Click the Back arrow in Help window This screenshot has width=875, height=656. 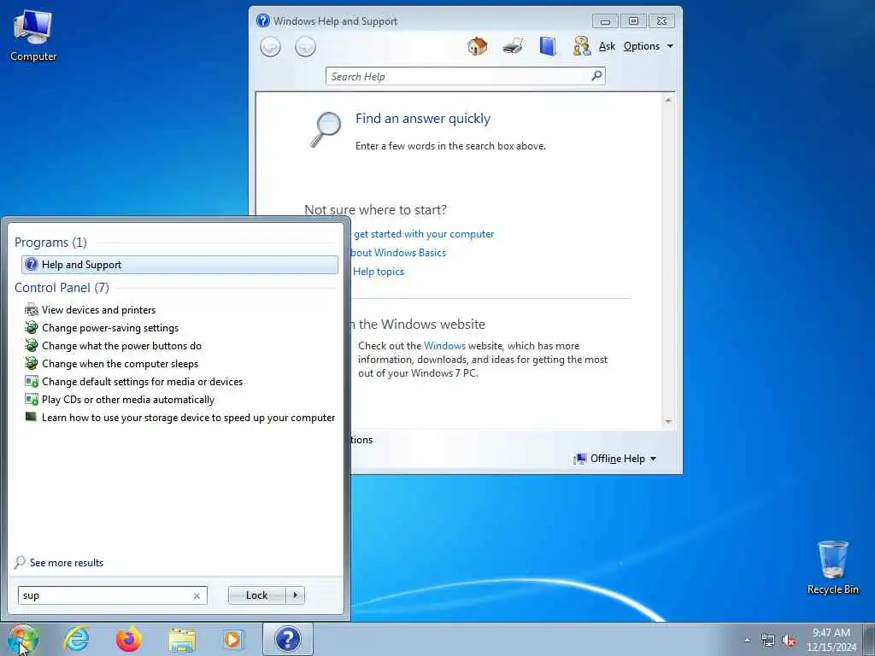[271, 47]
